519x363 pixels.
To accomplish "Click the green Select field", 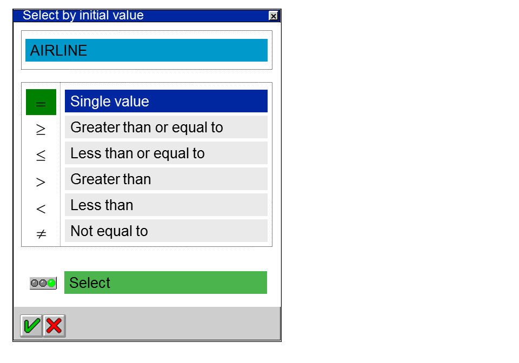I will (165, 283).
